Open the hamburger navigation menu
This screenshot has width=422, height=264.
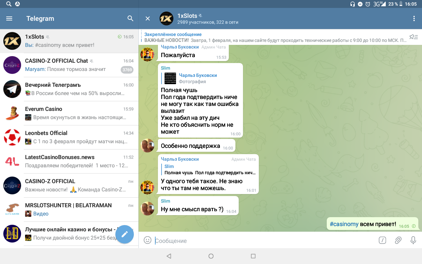[9, 18]
